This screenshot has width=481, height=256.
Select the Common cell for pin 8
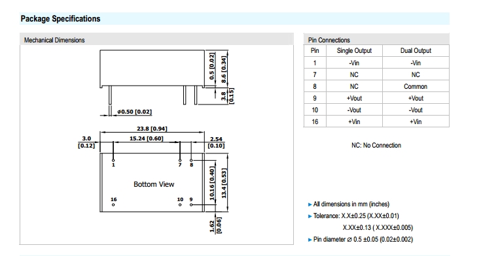click(416, 86)
